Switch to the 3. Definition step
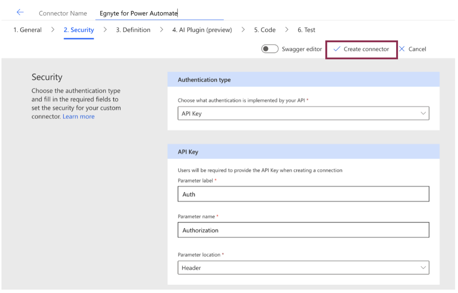The image size is (458, 293). coord(133,30)
